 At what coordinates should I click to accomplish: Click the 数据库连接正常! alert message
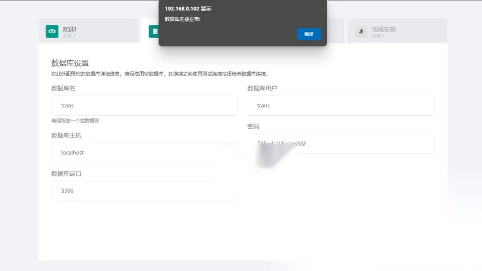(x=183, y=19)
